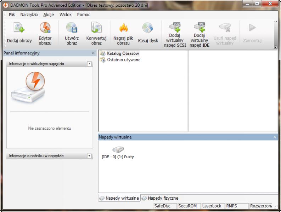
Task: Click the large lightning drive image
Action: click(28, 87)
